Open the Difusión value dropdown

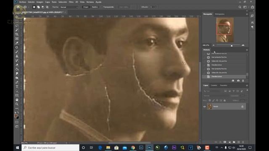156,7
